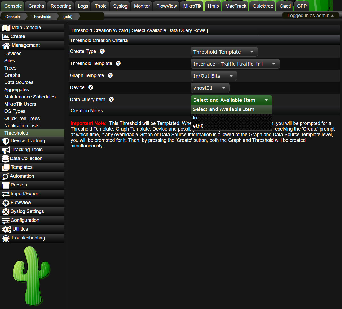Open the Cacti tab
Image resolution: width=342 pixels, height=309 pixels.
coord(285,6)
